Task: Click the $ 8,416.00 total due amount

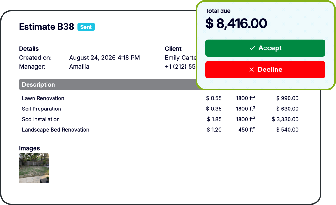Action: point(236,23)
